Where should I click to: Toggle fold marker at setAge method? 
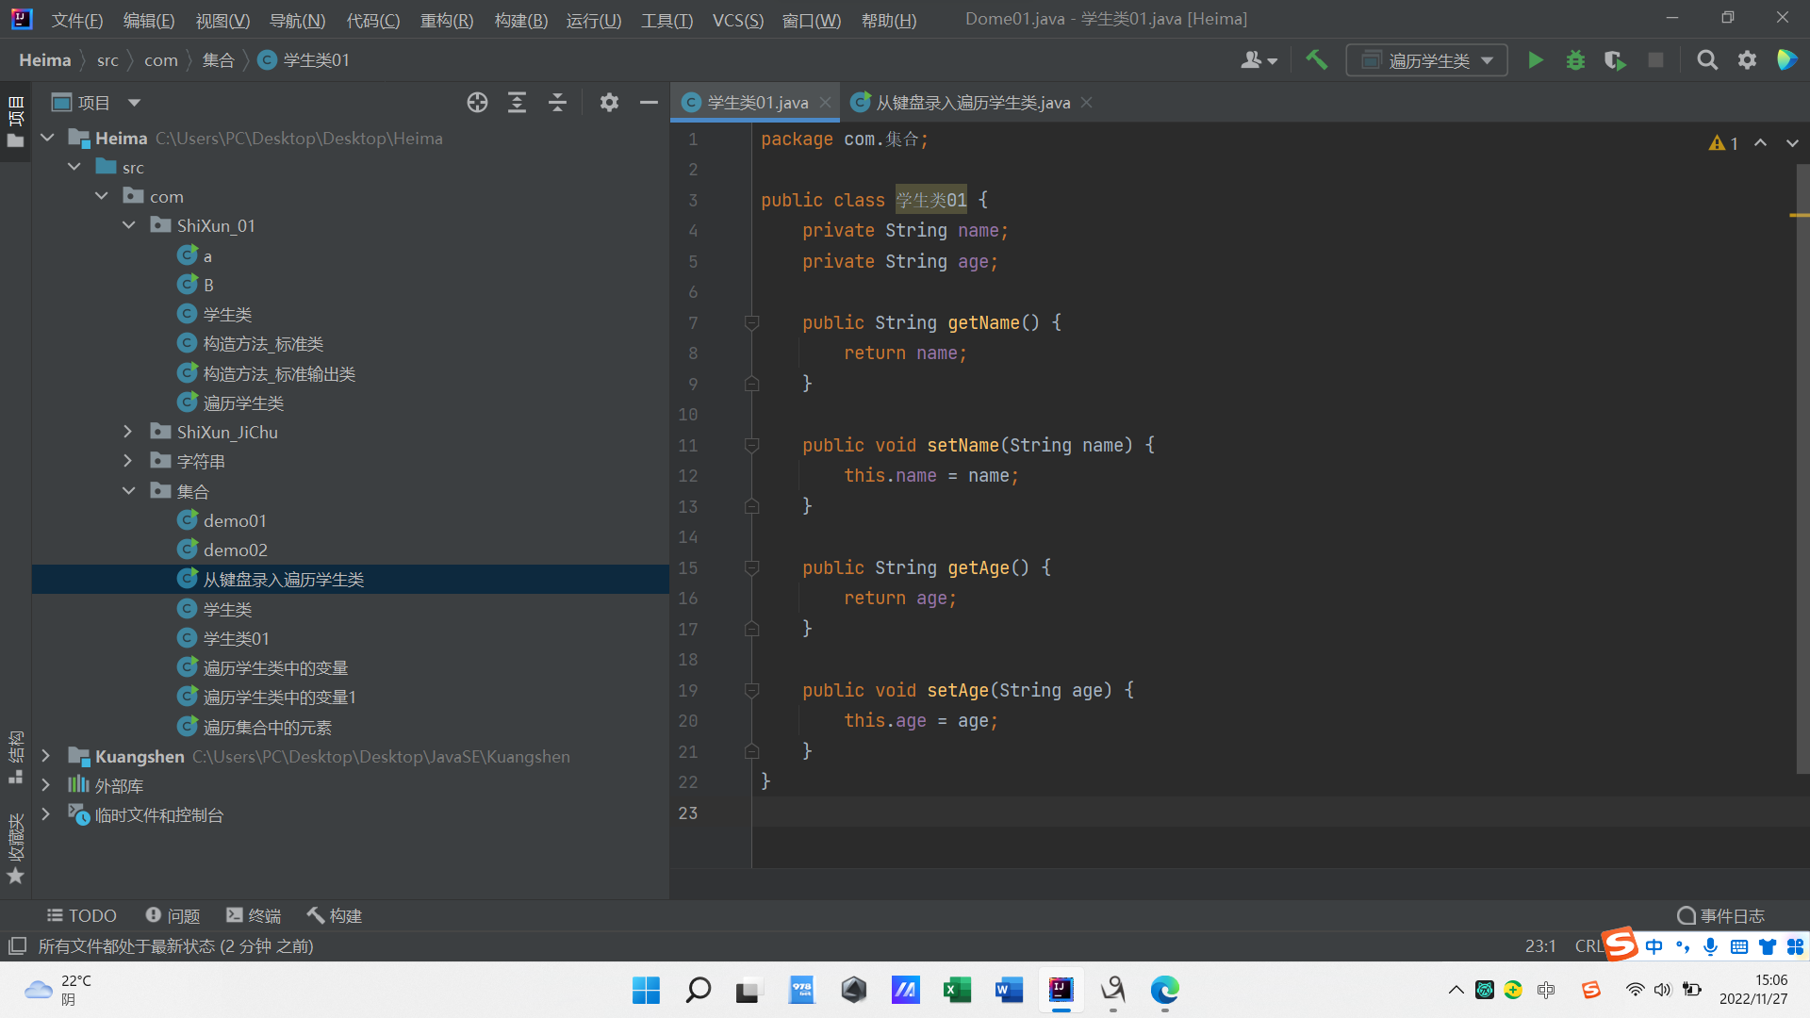751,690
